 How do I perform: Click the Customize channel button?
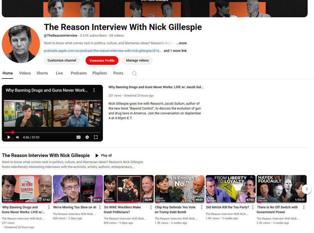62,60
